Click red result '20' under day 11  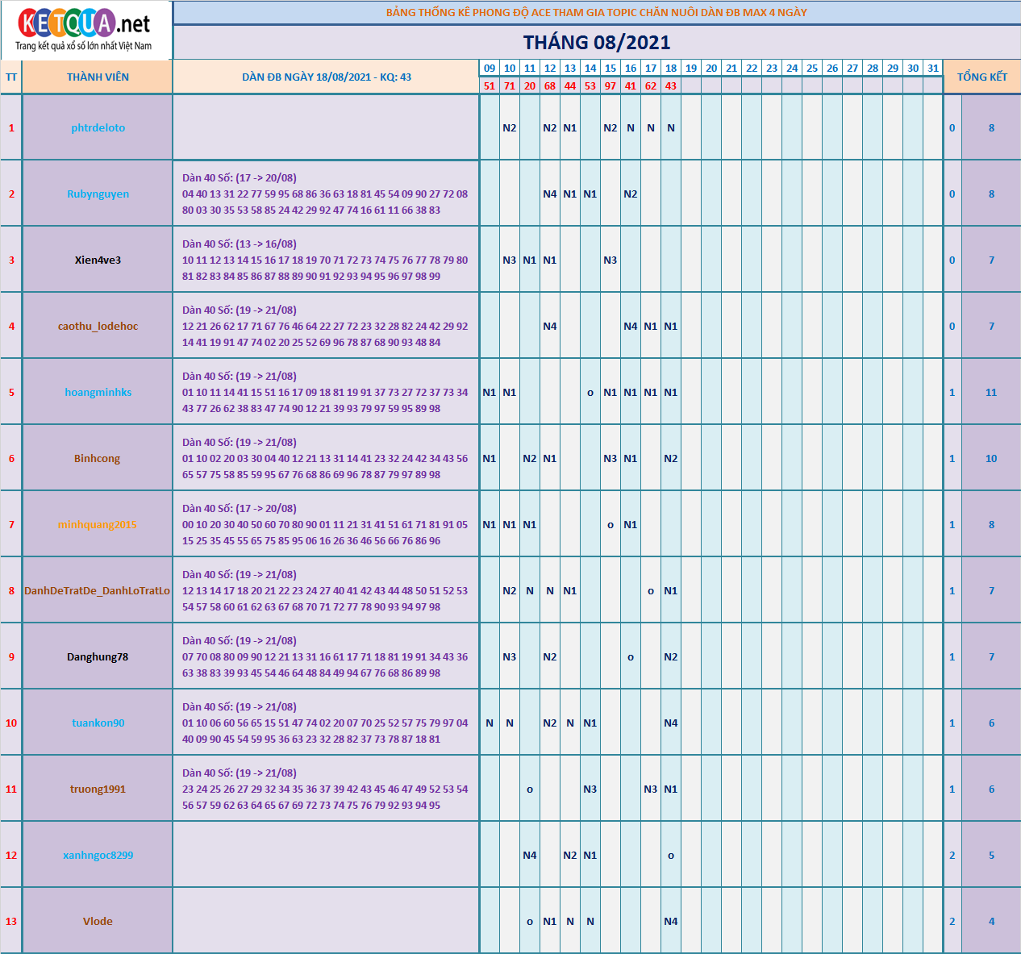click(530, 86)
